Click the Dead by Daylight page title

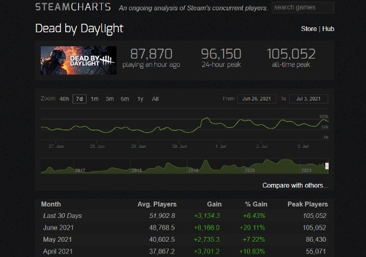point(79,29)
